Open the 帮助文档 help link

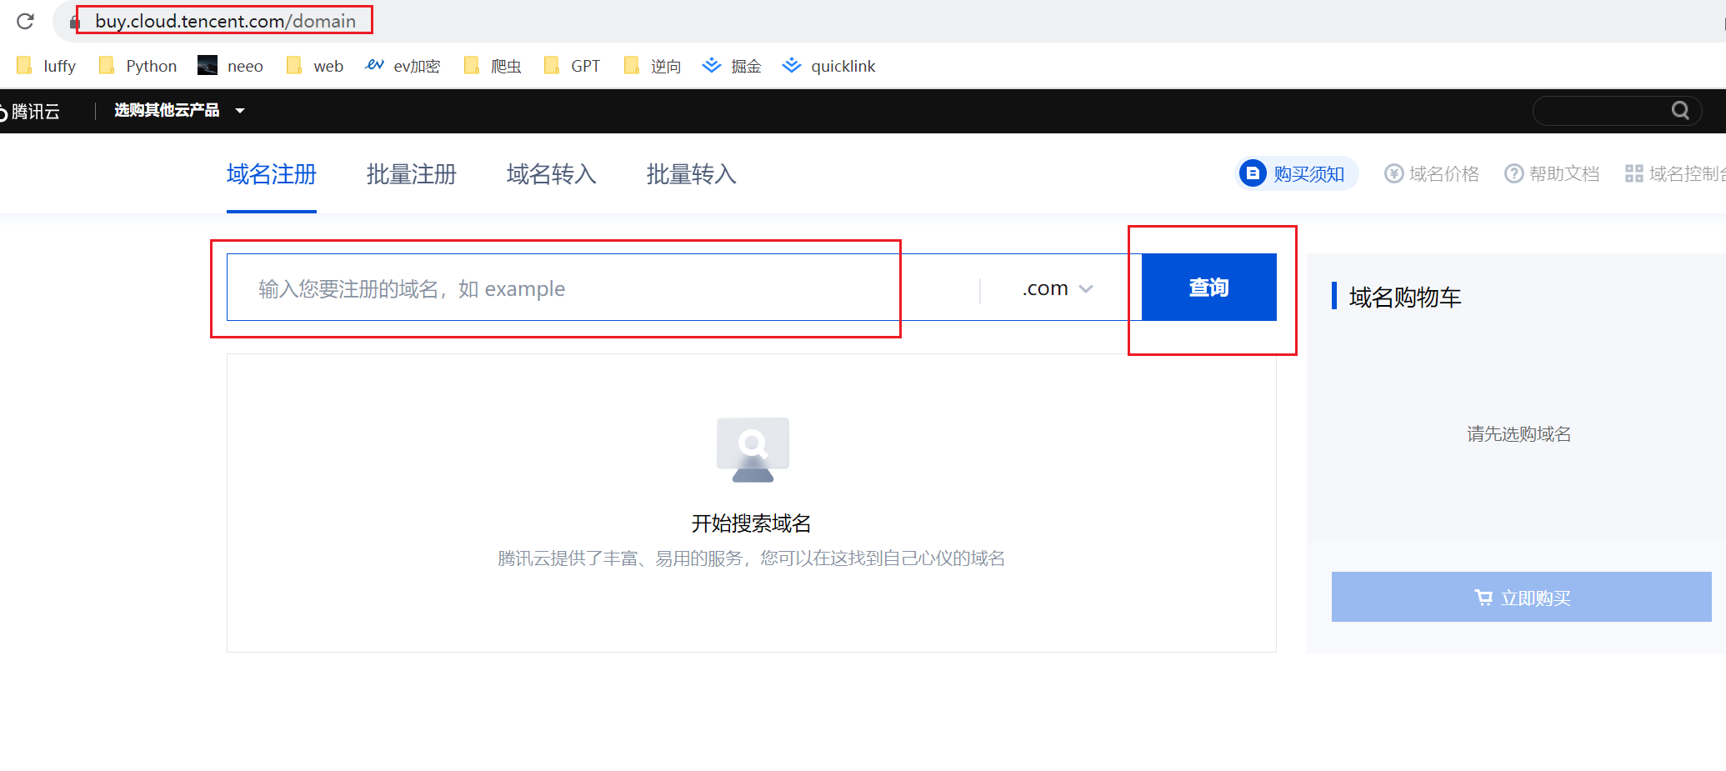[1552, 173]
